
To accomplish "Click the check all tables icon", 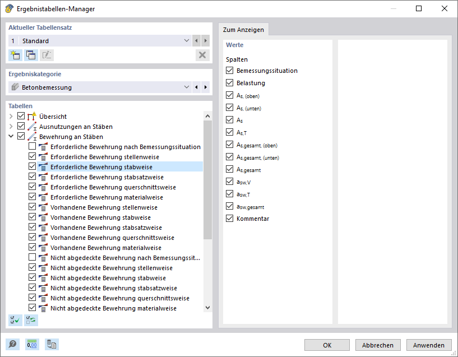I will point(15,320).
